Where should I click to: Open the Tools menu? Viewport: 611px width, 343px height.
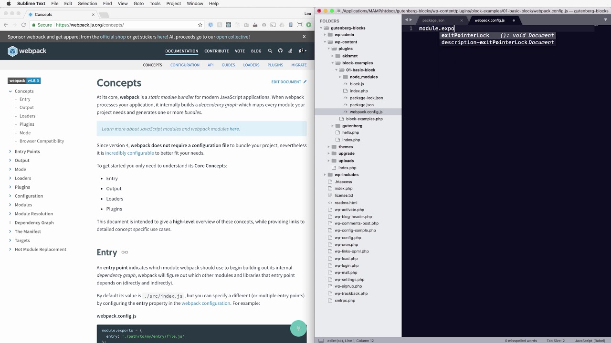point(155,3)
